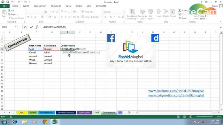Switch to Page Break Preview view
The width and height of the screenshot is (223, 125).
[x=191, y=117]
